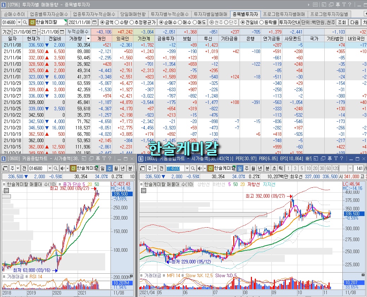Screen dimensions: 367x297
Task: Expand speaker options dropdown in right chart
Action: pos(205,168)
